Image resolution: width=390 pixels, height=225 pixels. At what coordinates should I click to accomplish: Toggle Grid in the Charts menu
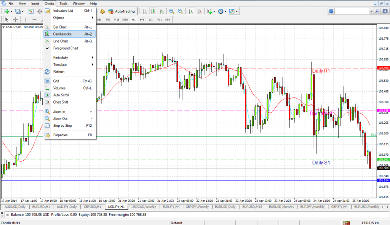[x=69, y=81]
